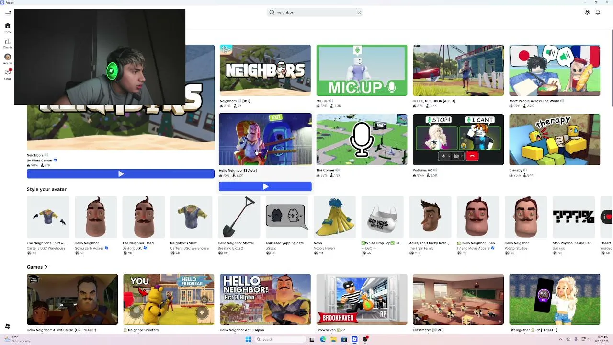Open Meet People Across The World thumbnail

tap(555, 70)
